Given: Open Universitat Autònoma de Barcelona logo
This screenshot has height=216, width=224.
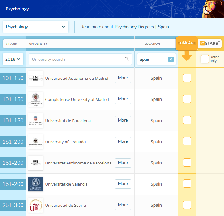Looking at the screenshot, I should [x=36, y=163].
